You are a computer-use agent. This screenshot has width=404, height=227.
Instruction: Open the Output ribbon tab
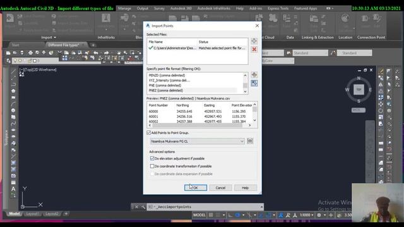click(x=142, y=8)
